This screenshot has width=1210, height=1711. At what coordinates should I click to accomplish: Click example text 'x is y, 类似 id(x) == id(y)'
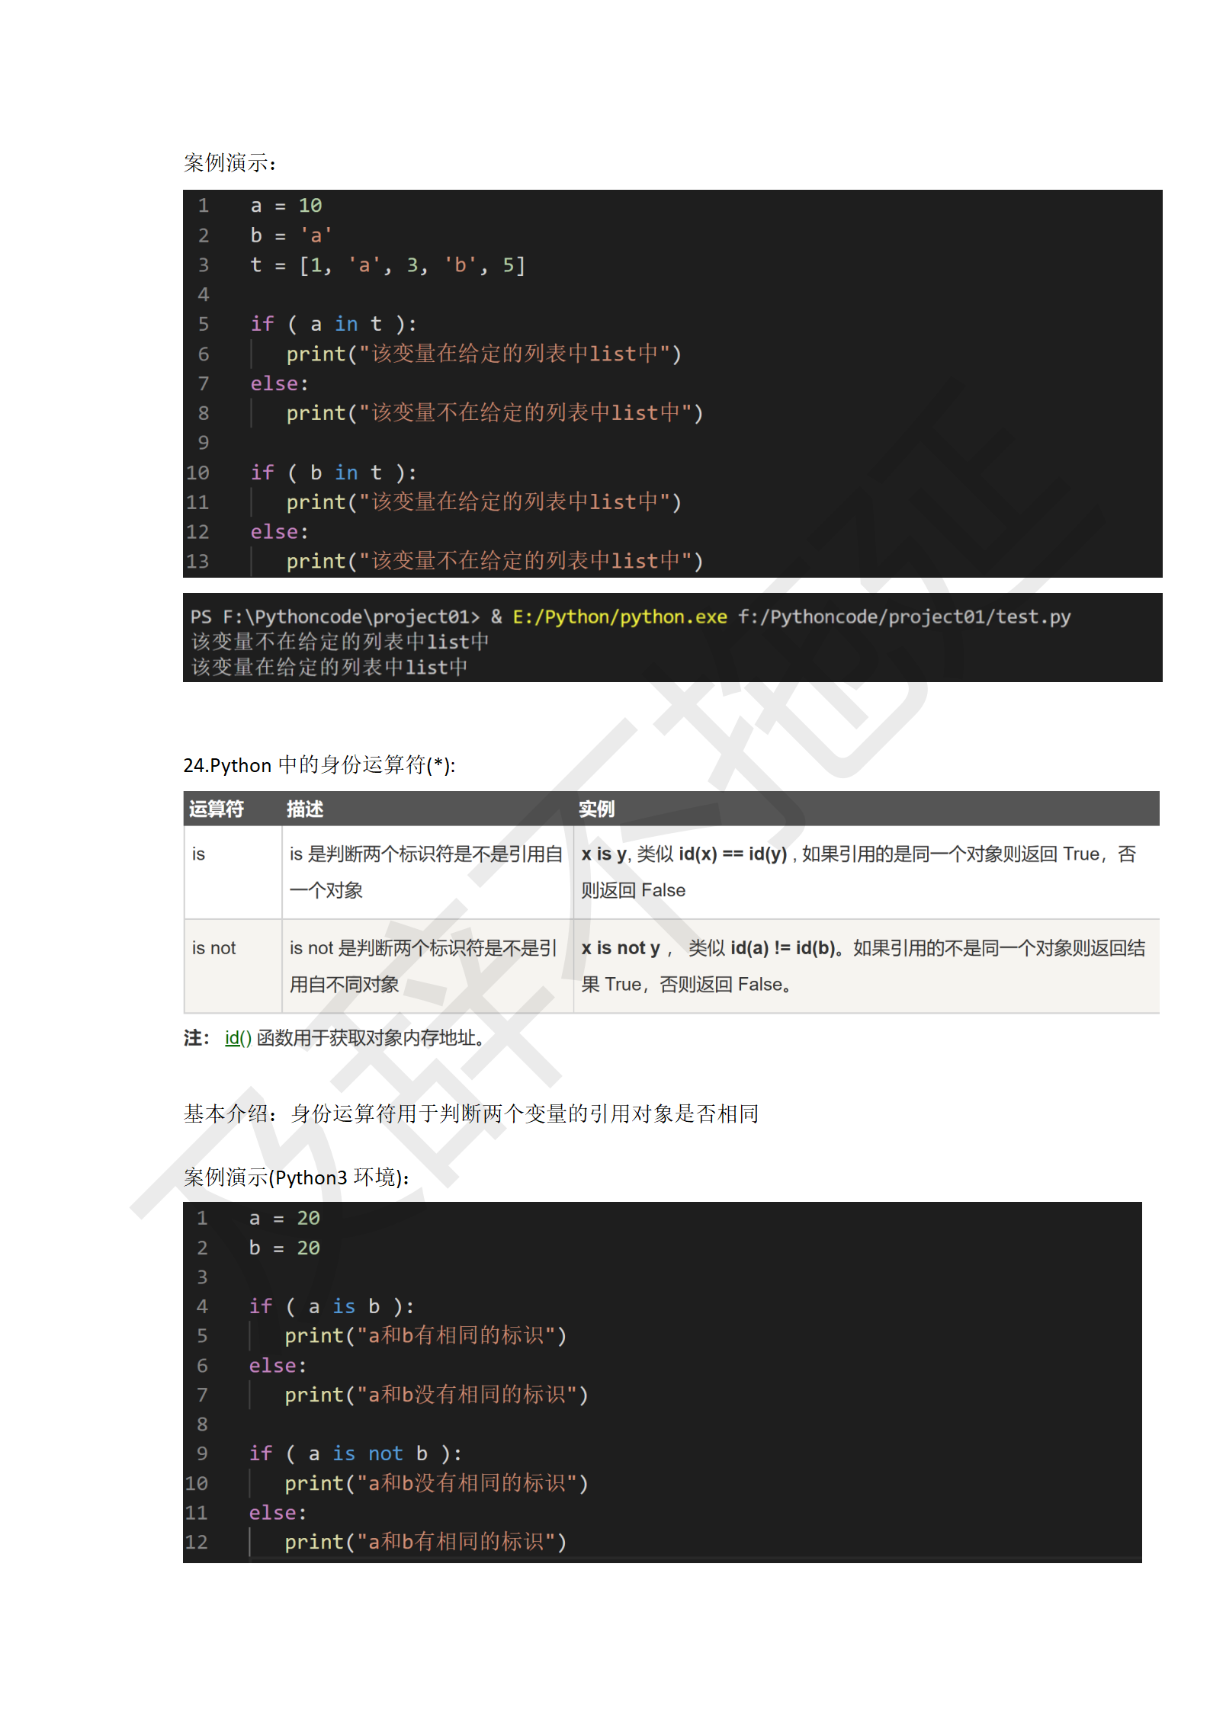pos(684,854)
